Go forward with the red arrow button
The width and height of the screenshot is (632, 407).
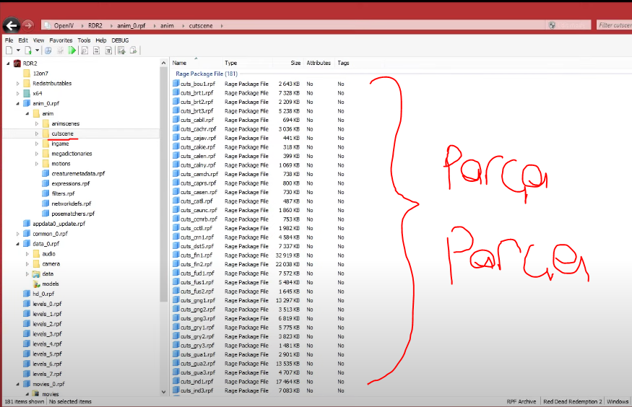[28, 25]
